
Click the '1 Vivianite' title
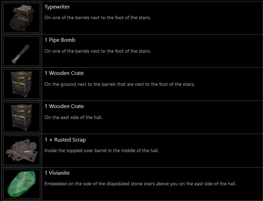[57, 173]
